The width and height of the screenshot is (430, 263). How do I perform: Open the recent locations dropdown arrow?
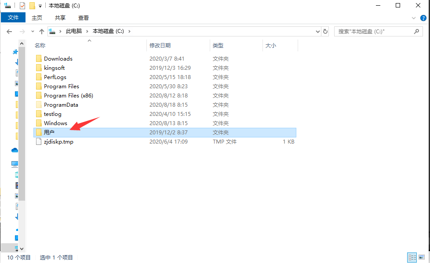[x=33, y=32]
